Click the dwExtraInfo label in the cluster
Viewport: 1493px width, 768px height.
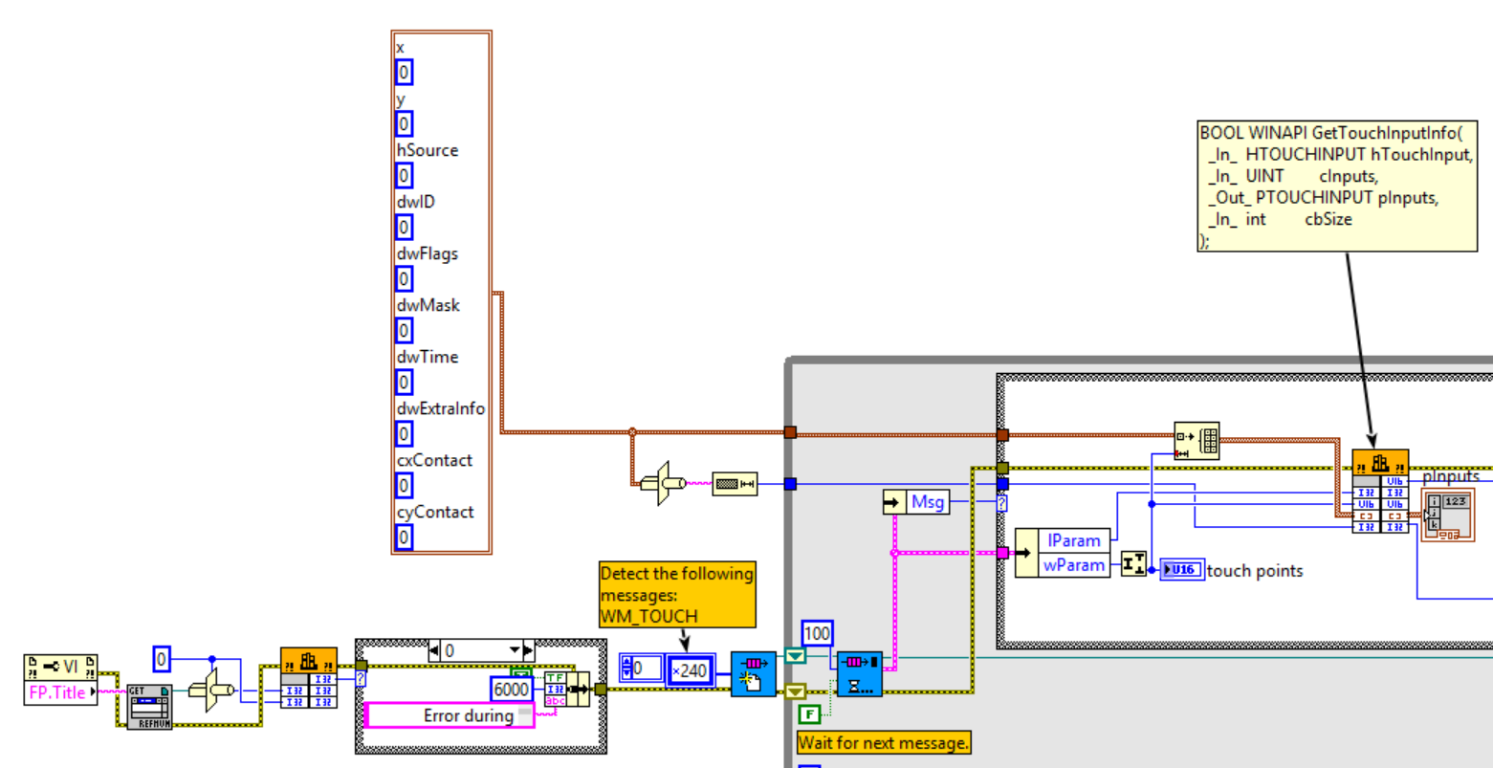[x=441, y=408]
